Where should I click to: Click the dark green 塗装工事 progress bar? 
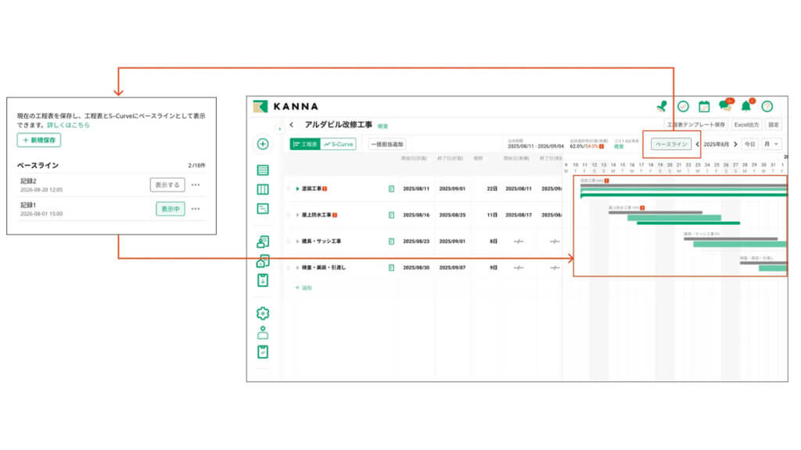(x=684, y=195)
